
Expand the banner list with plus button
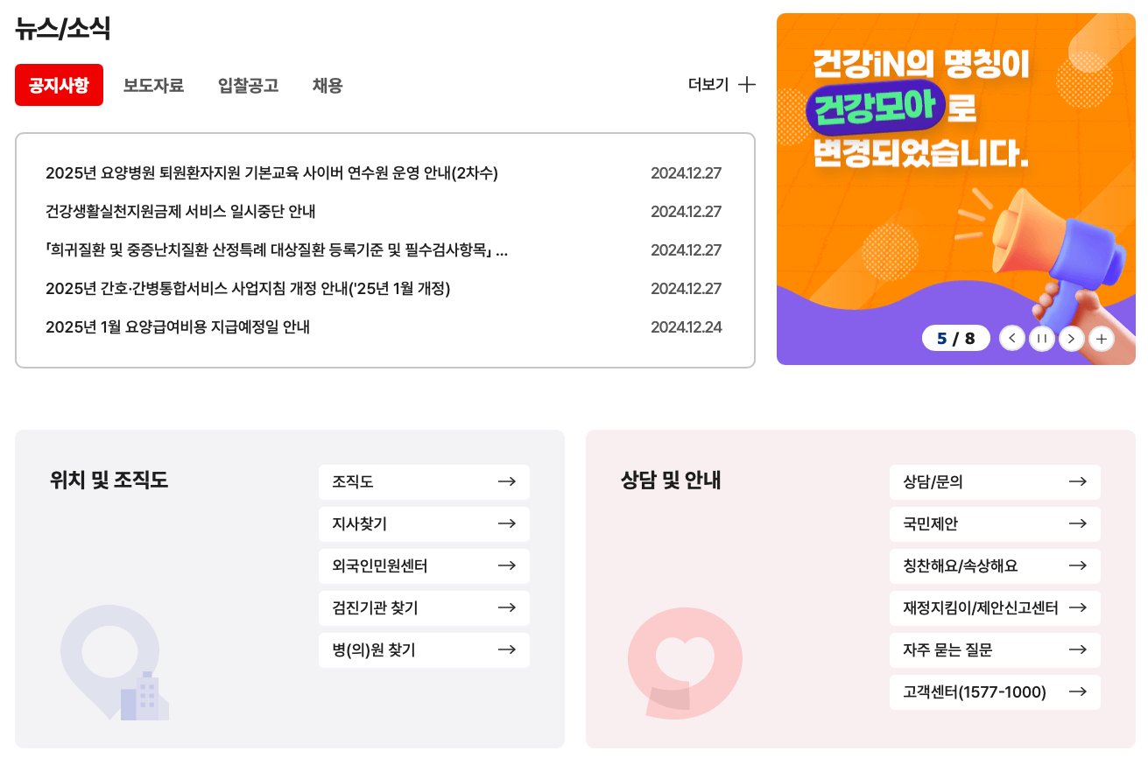(x=1101, y=338)
